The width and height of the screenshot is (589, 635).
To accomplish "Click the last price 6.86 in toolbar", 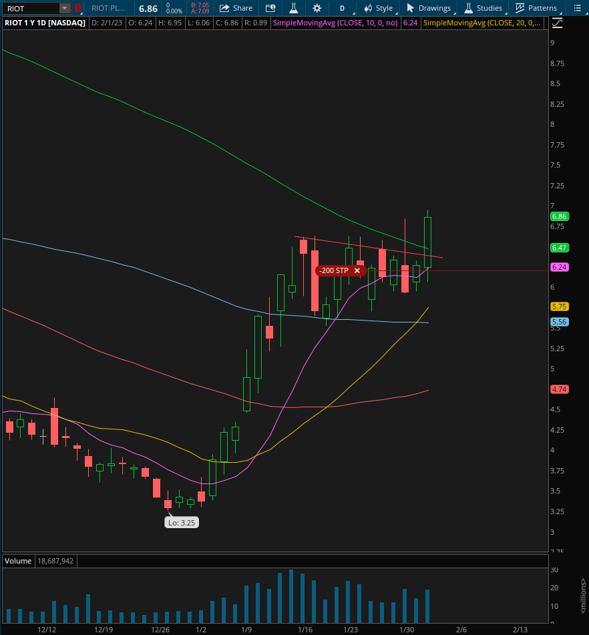I will (148, 9).
